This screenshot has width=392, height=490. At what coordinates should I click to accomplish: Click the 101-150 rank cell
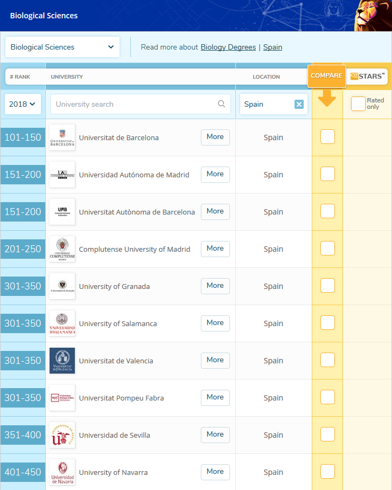pyautogui.click(x=23, y=137)
